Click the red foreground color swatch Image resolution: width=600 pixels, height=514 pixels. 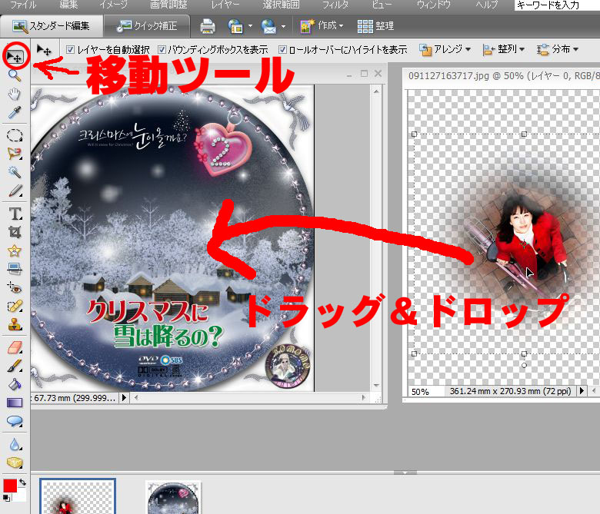tap(10, 486)
